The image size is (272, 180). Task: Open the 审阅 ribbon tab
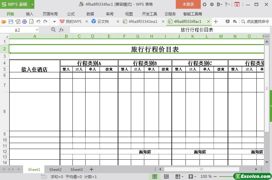click(x=110, y=14)
